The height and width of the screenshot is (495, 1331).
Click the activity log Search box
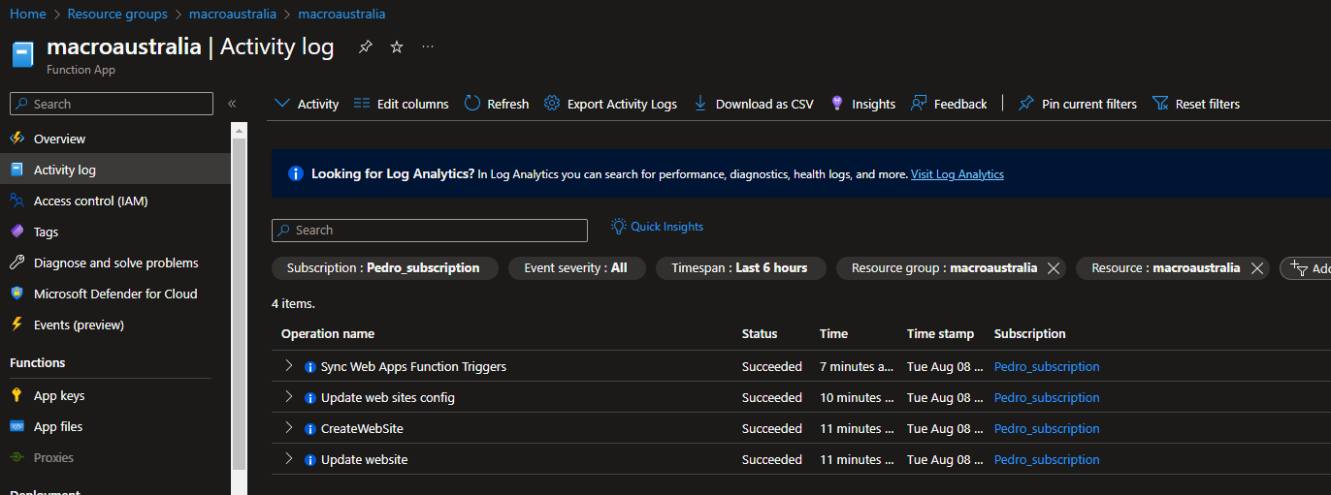(x=430, y=231)
